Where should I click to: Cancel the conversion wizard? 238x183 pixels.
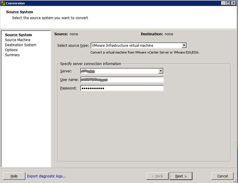click(x=222, y=176)
